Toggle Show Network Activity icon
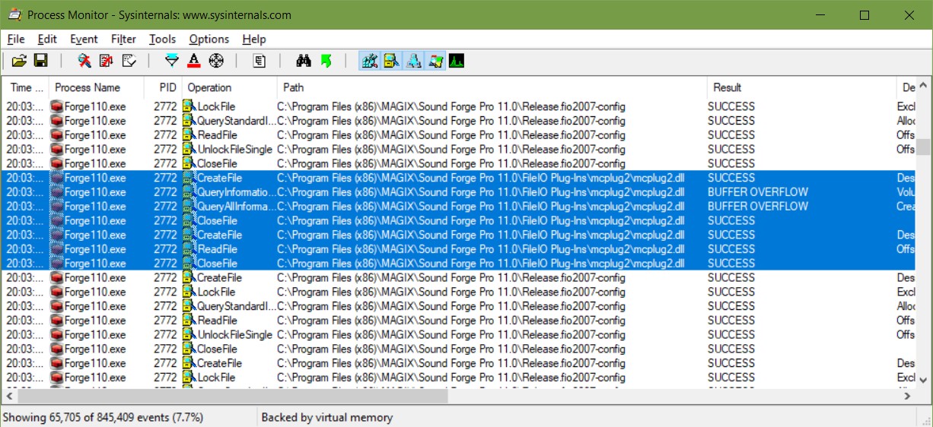The width and height of the screenshot is (933, 427). (x=413, y=61)
